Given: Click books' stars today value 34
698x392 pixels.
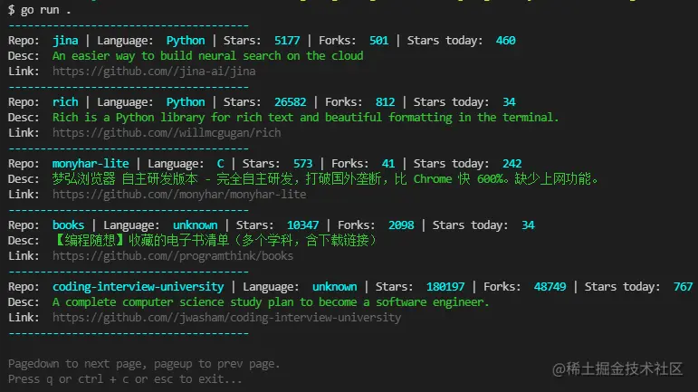Looking at the screenshot, I should [528, 225].
